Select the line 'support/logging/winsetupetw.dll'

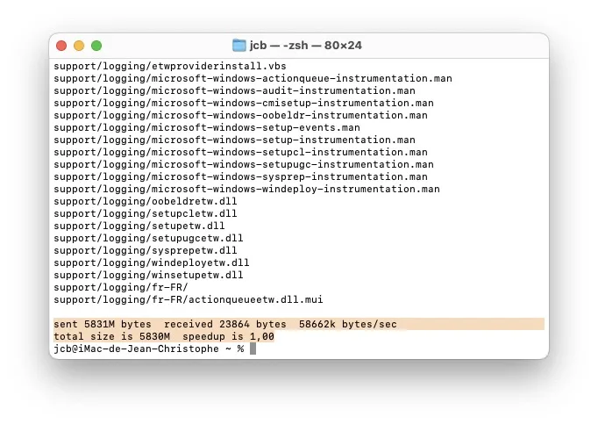point(148,275)
